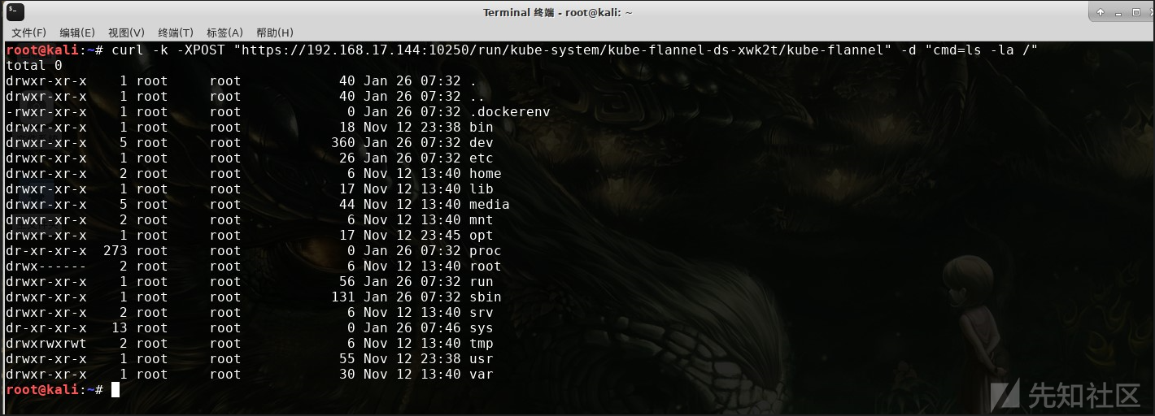Click the size '360' in dev row

click(343, 143)
